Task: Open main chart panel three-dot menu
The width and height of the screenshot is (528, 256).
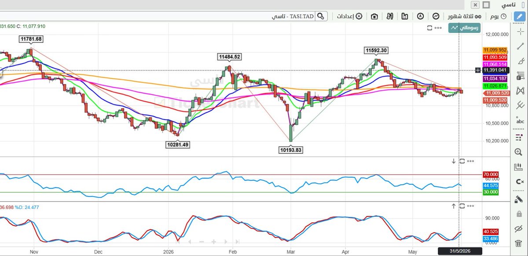Action: 437,28
